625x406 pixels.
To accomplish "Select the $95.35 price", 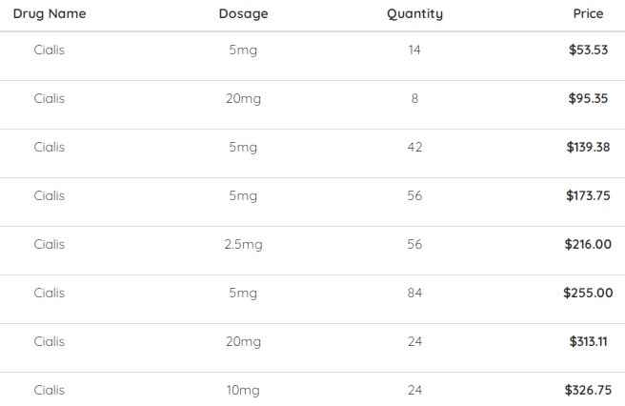I will [588, 98].
